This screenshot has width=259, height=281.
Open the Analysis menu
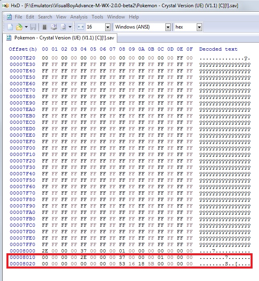[79, 17]
